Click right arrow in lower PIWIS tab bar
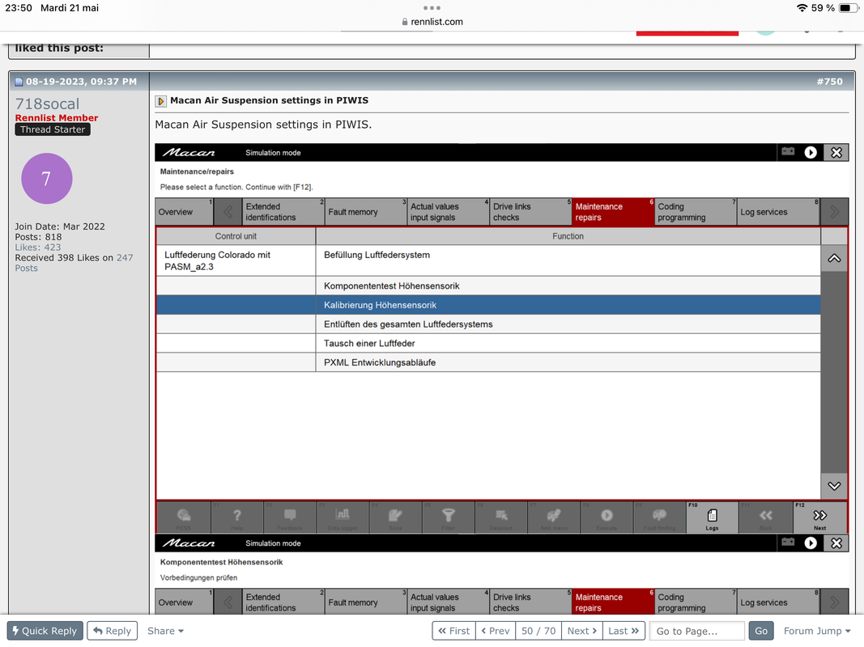Viewport: 864px width, 647px height. tap(834, 602)
